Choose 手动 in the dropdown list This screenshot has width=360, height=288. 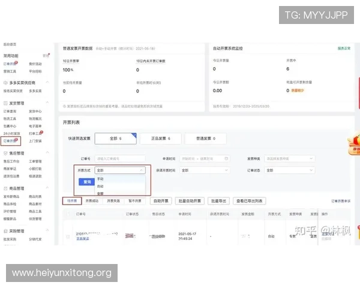[120, 179]
